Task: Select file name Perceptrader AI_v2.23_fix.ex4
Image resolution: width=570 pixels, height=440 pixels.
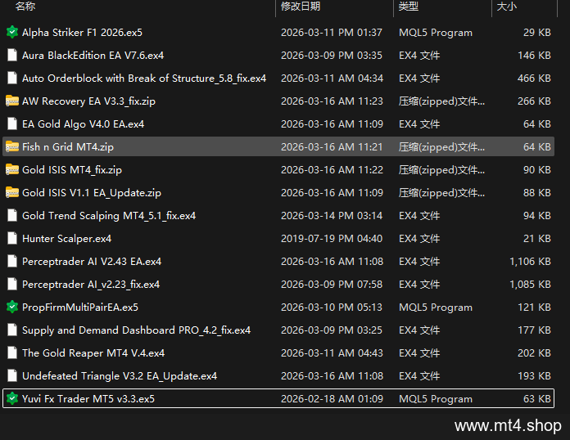Action: point(91,284)
